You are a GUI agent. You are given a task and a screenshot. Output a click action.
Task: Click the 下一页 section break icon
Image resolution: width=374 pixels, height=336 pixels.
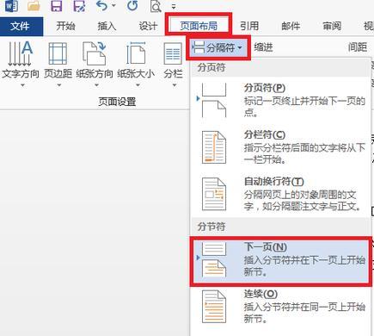click(214, 259)
